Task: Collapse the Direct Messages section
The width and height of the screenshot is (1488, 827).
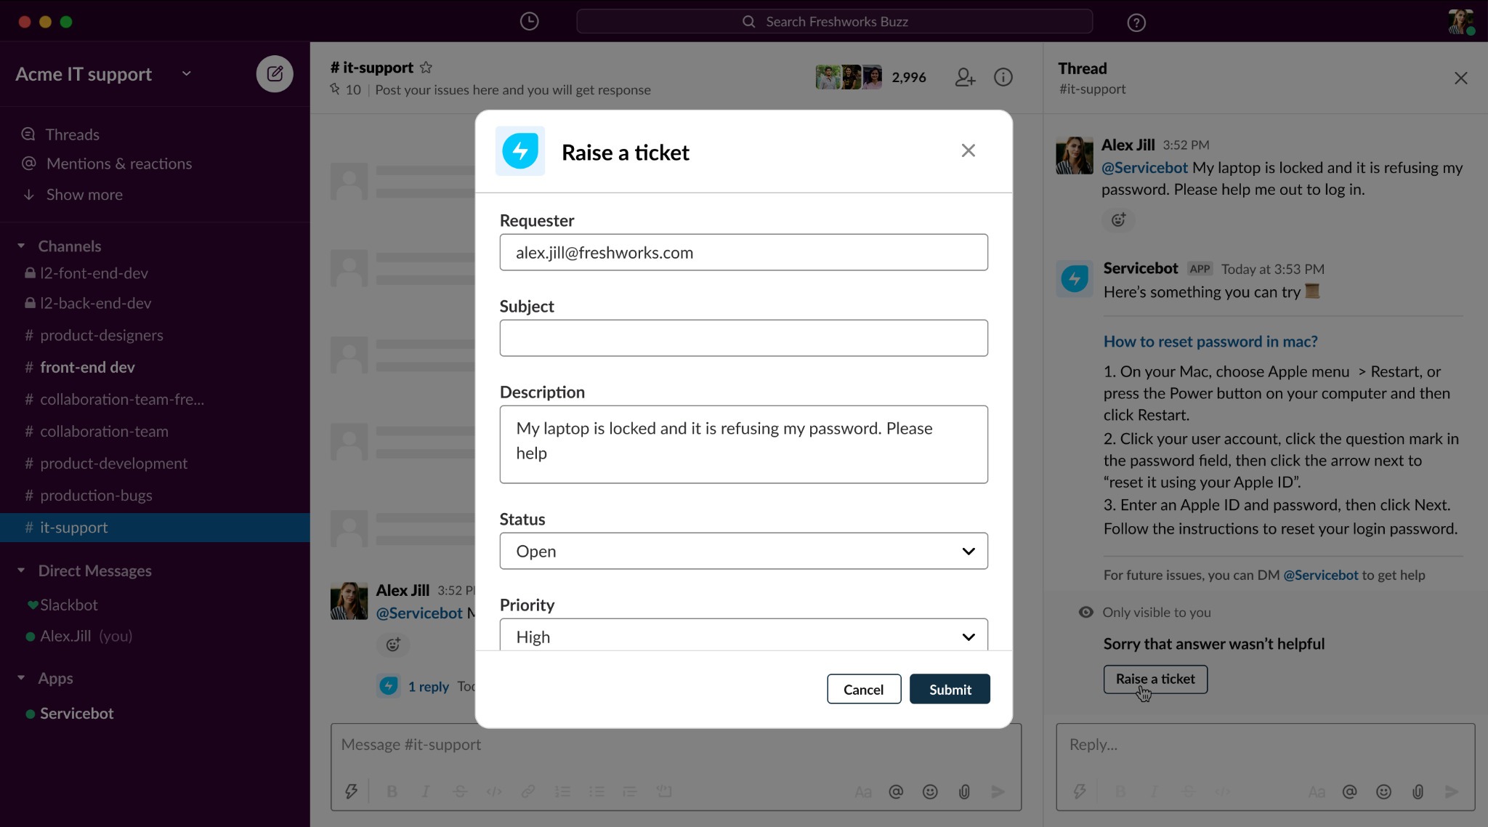Action: click(x=21, y=570)
